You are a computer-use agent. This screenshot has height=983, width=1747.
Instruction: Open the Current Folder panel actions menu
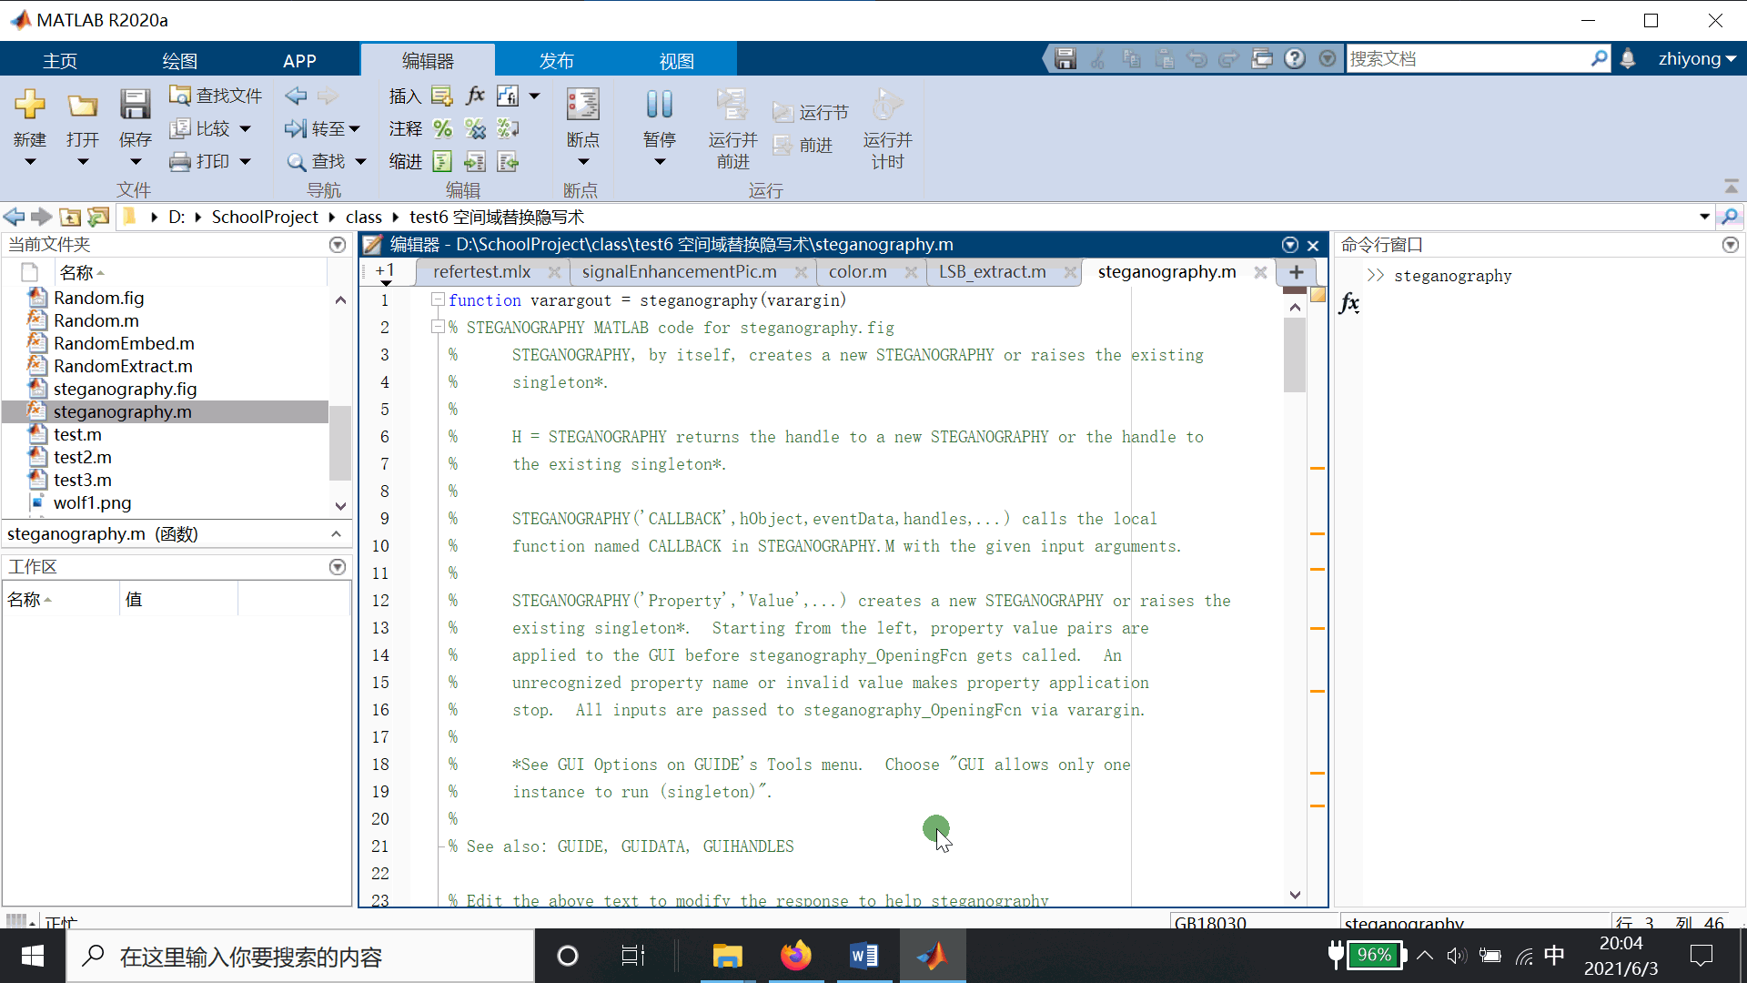pos(338,245)
